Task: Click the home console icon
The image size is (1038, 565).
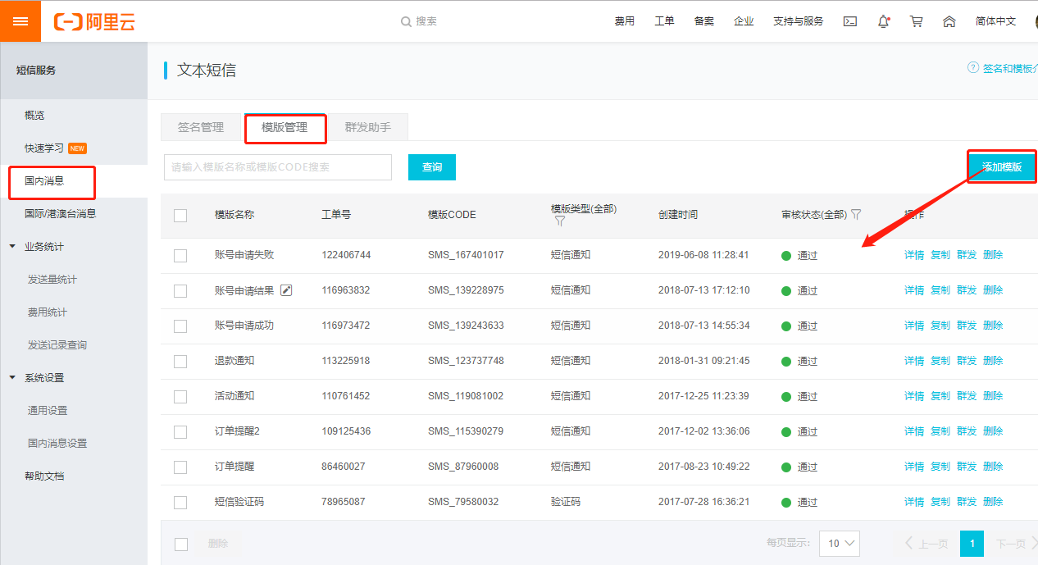Action: click(949, 21)
